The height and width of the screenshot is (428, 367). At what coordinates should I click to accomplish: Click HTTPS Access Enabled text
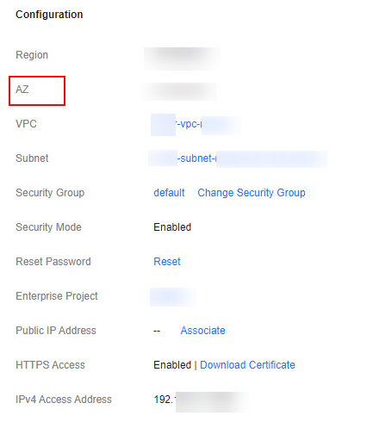coord(172,365)
